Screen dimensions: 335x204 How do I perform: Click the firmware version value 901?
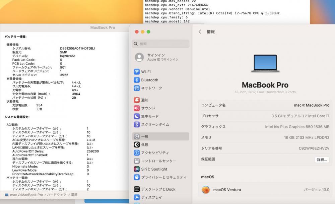point(63,68)
